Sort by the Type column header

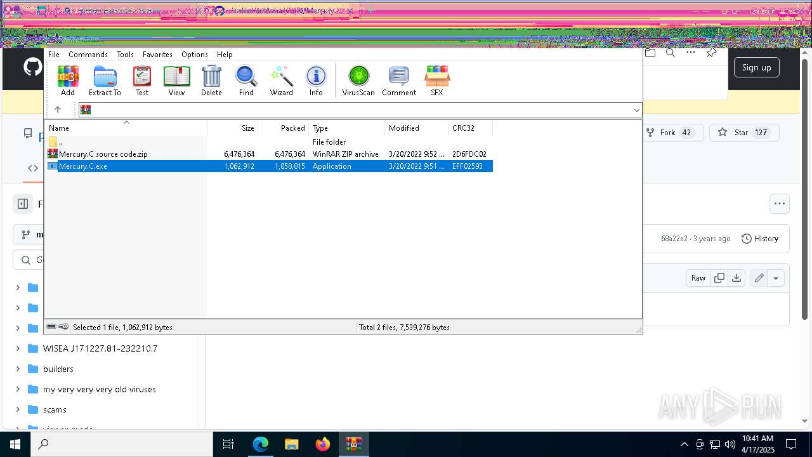[347, 128]
